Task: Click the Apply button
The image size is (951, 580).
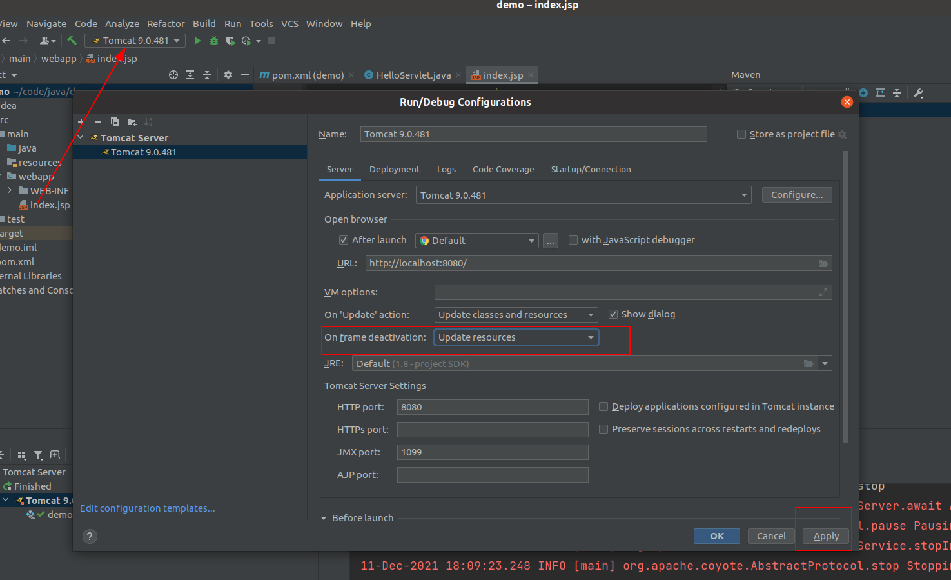Action: (x=826, y=536)
